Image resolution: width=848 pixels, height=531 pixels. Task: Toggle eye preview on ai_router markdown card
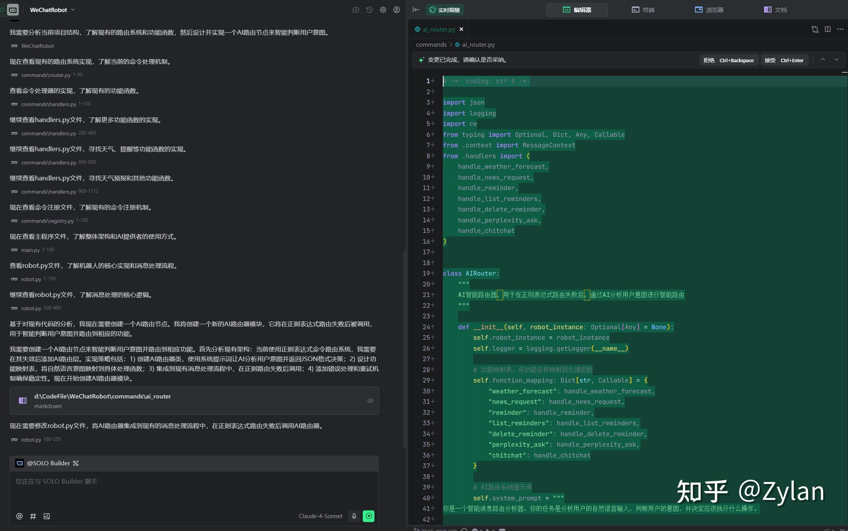point(370,401)
